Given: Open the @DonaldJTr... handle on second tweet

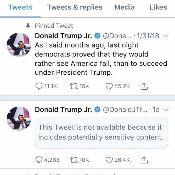Looking at the screenshot, I should click(125, 109).
